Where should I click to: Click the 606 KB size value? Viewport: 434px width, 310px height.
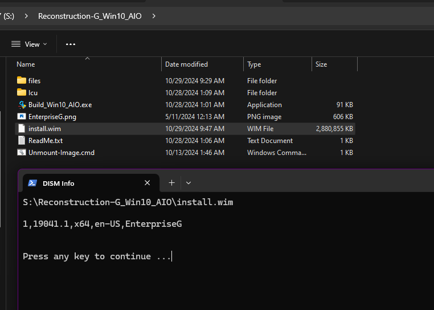pos(343,117)
